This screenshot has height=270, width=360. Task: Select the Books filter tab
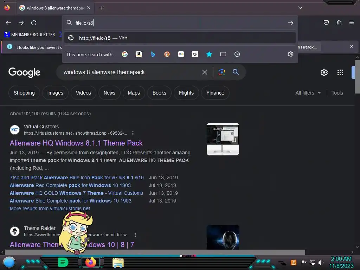pyautogui.click(x=159, y=93)
